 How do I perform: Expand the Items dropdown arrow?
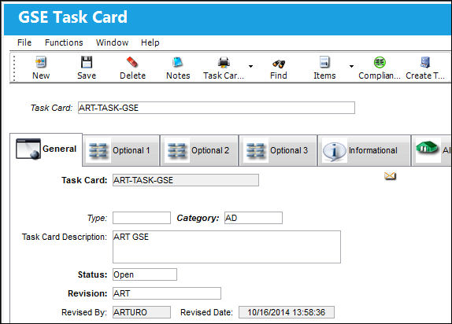tap(351, 66)
